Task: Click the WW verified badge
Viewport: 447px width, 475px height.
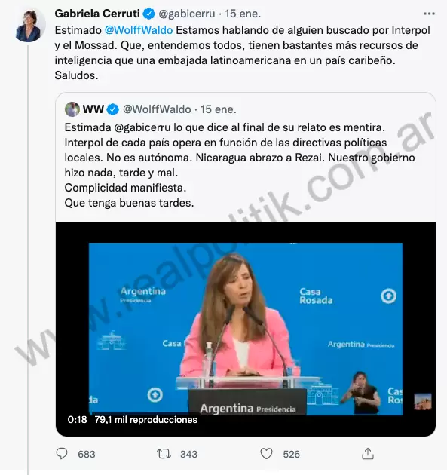Action: click(113, 109)
